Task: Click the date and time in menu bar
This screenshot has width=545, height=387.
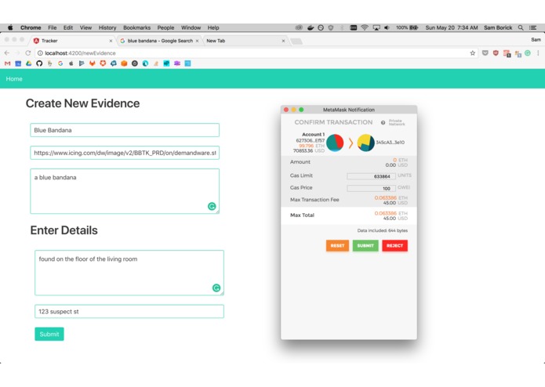Action: [x=452, y=27]
